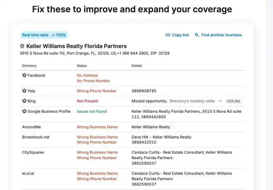Click the crown icon next to Yelp
The width and height of the screenshot is (273, 190).
(24, 91)
